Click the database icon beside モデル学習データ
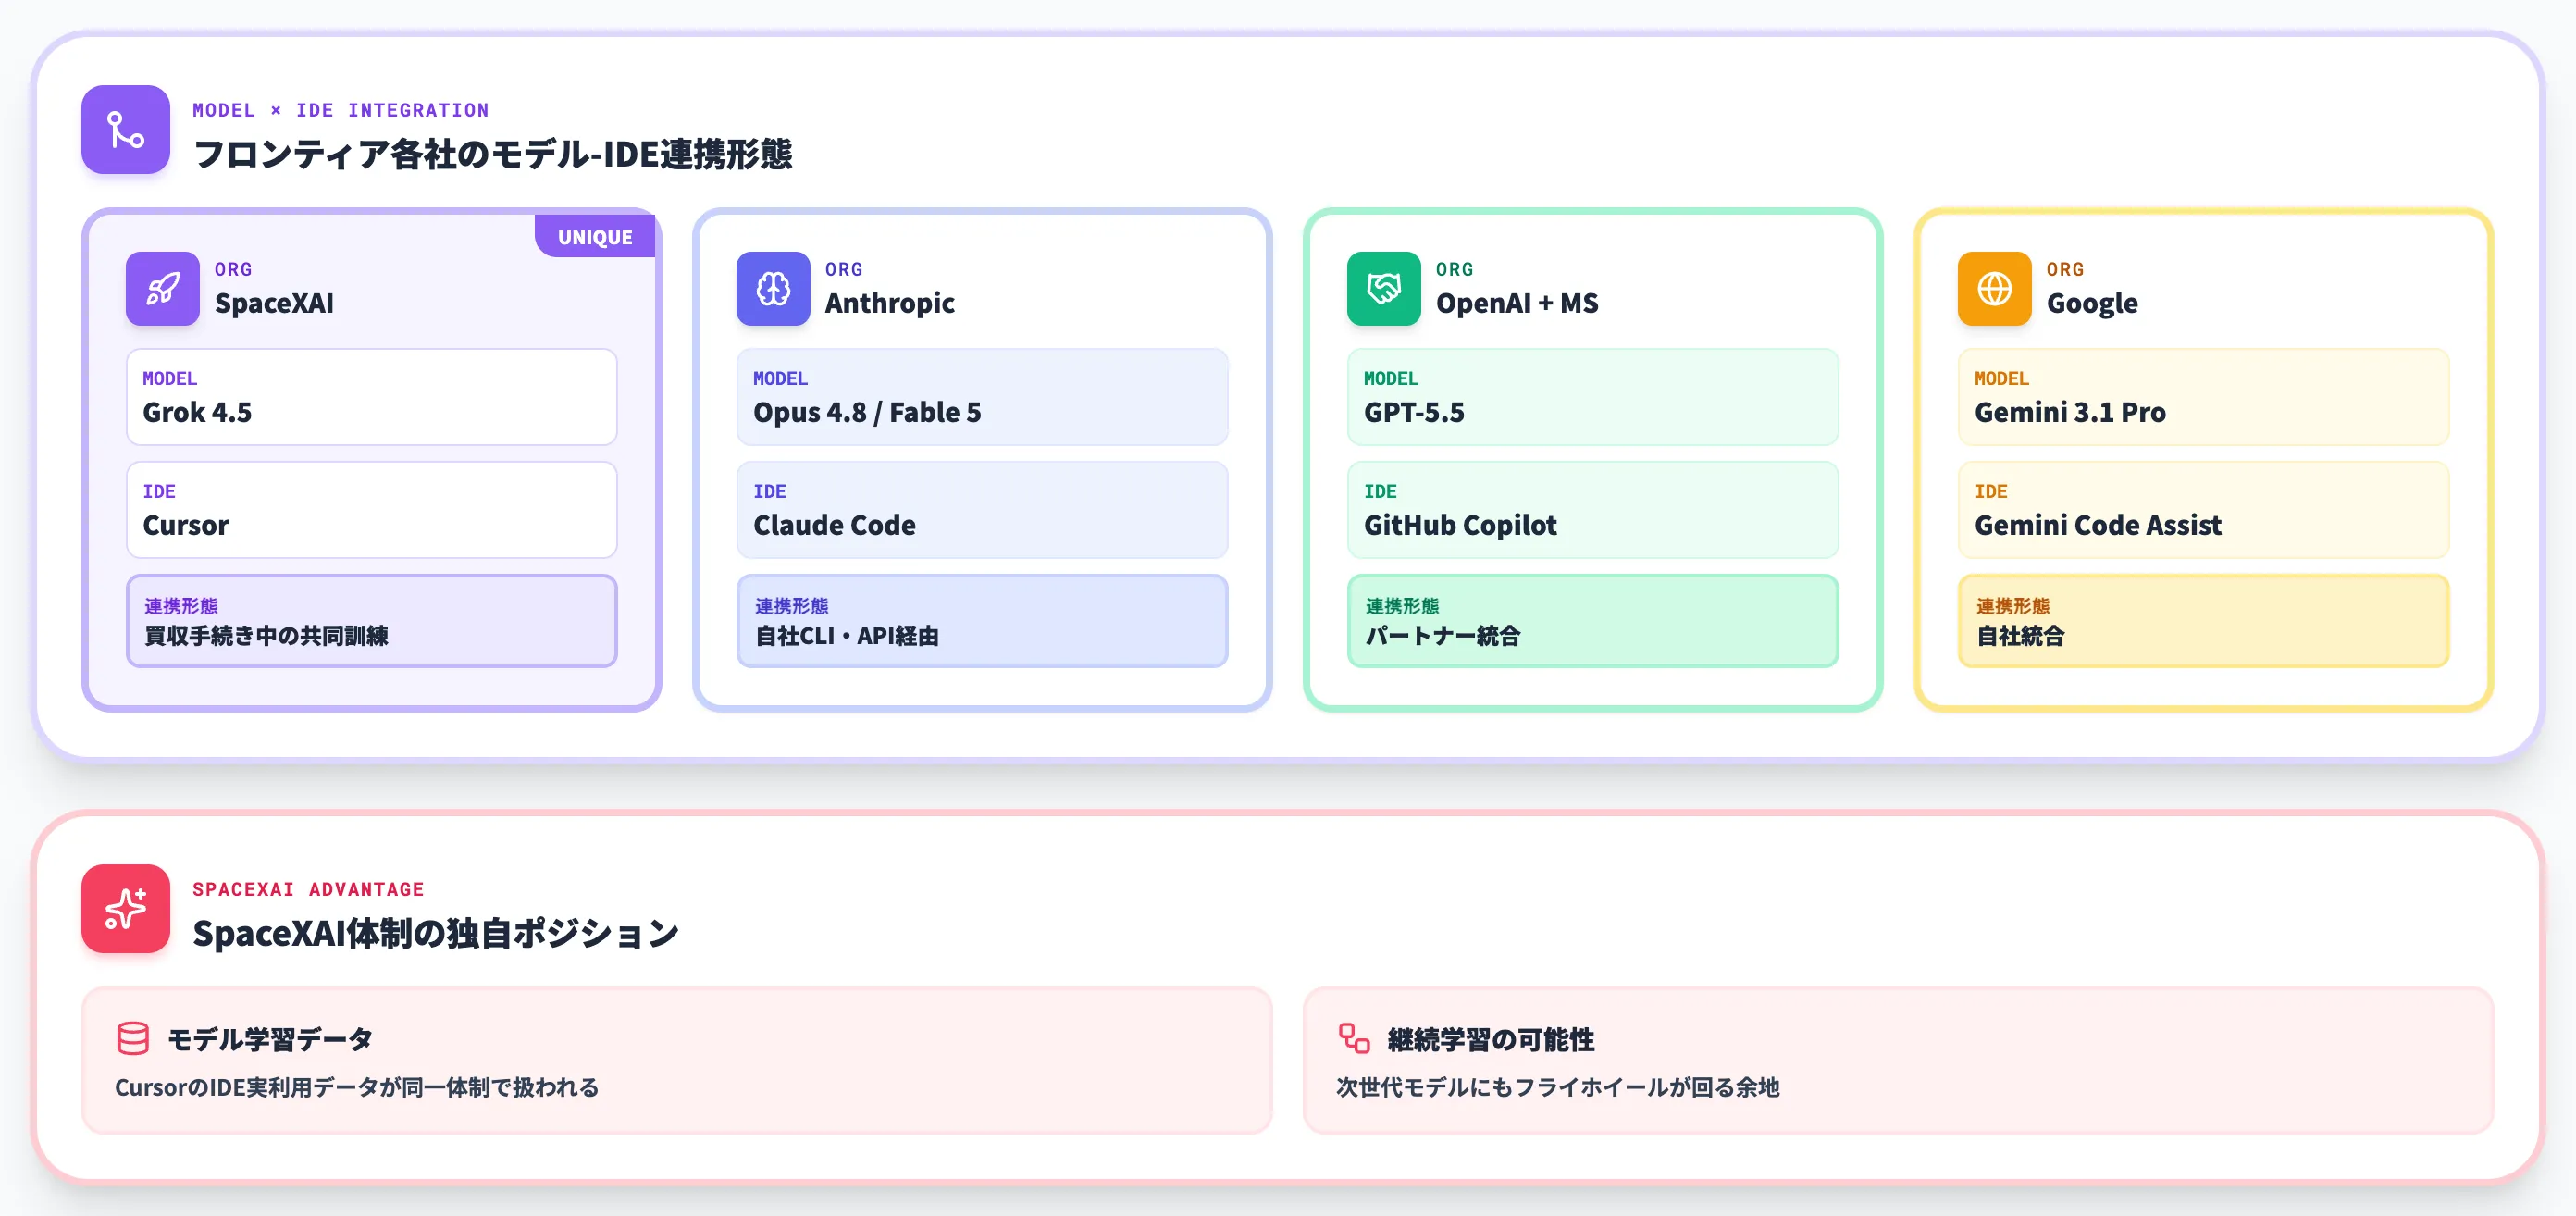 click(133, 1039)
